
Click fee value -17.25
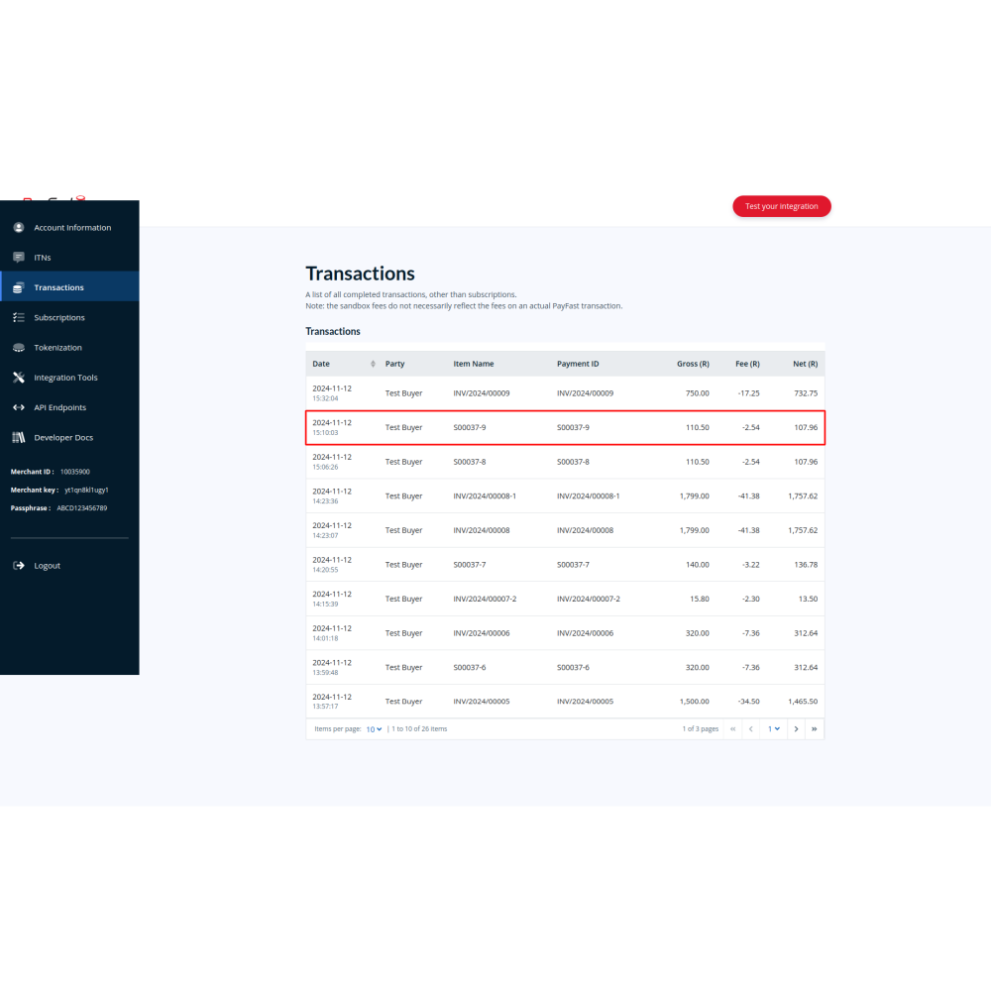pyautogui.click(x=749, y=393)
